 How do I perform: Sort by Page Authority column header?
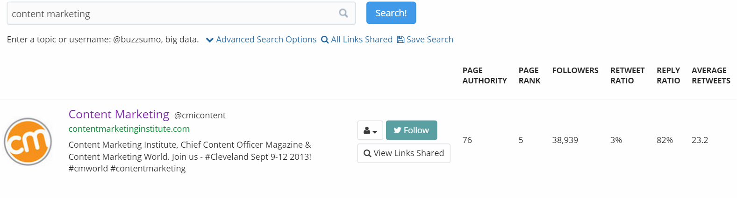485,75
